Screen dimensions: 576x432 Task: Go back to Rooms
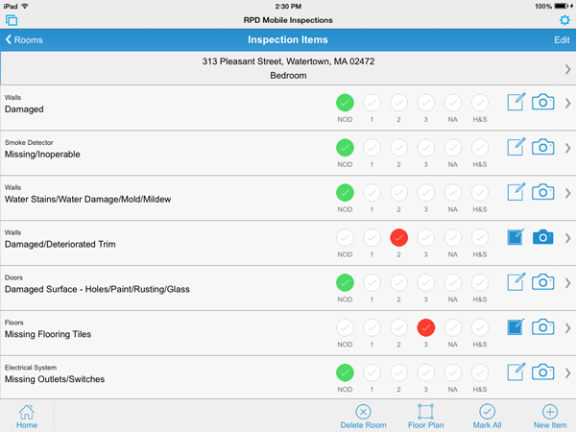coord(24,39)
